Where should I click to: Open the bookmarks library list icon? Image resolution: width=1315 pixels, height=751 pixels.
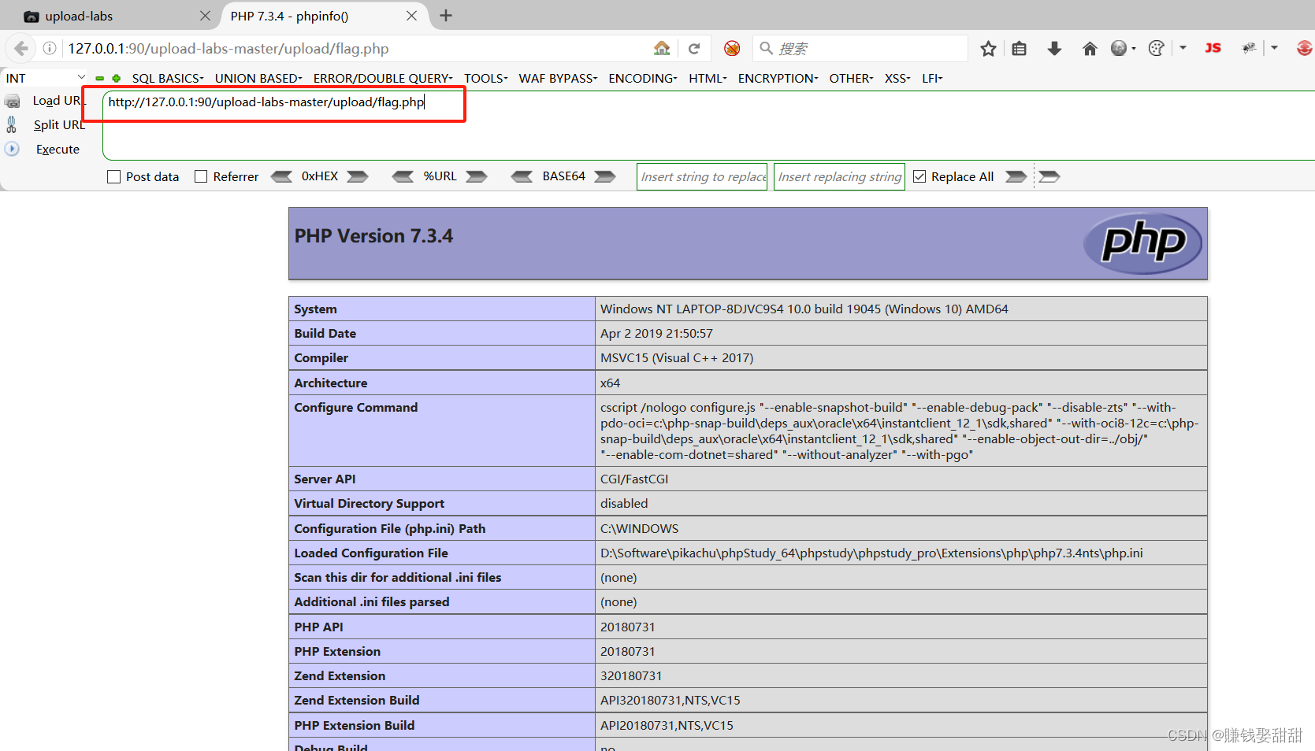coord(1019,49)
